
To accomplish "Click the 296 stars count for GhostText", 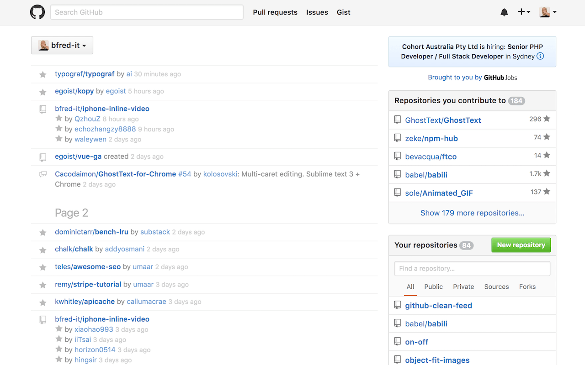I will [x=540, y=119].
